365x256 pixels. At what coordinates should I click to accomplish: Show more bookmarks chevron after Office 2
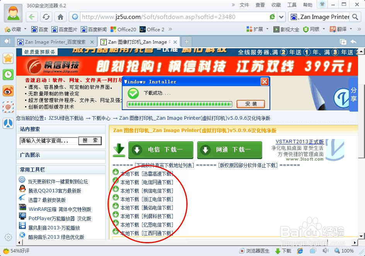click(170, 29)
